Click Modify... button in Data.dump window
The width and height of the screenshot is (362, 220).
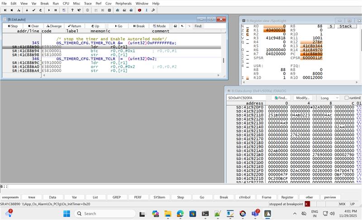click(x=303, y=98)
